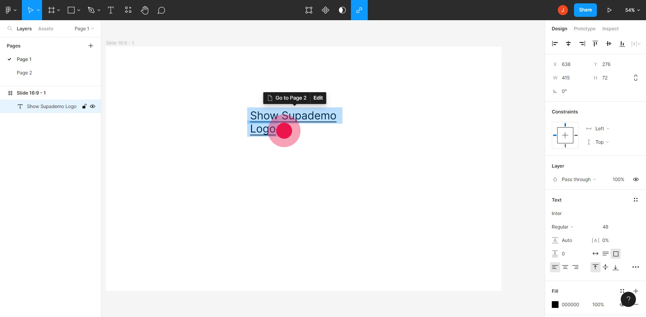Select the Rectangle shape tool
Screen dimensions: 646x317
71,10
